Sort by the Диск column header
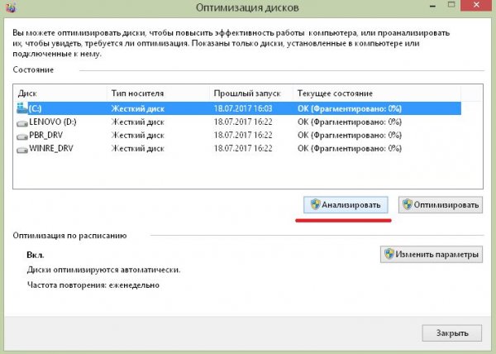 tap(60, 93)
